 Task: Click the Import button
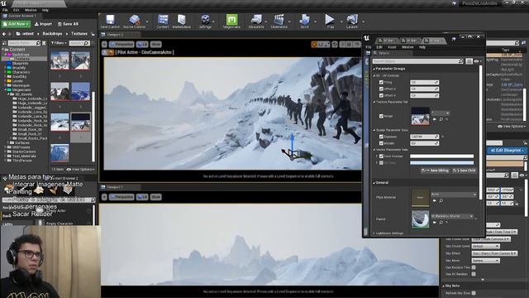tap(43, 24)
